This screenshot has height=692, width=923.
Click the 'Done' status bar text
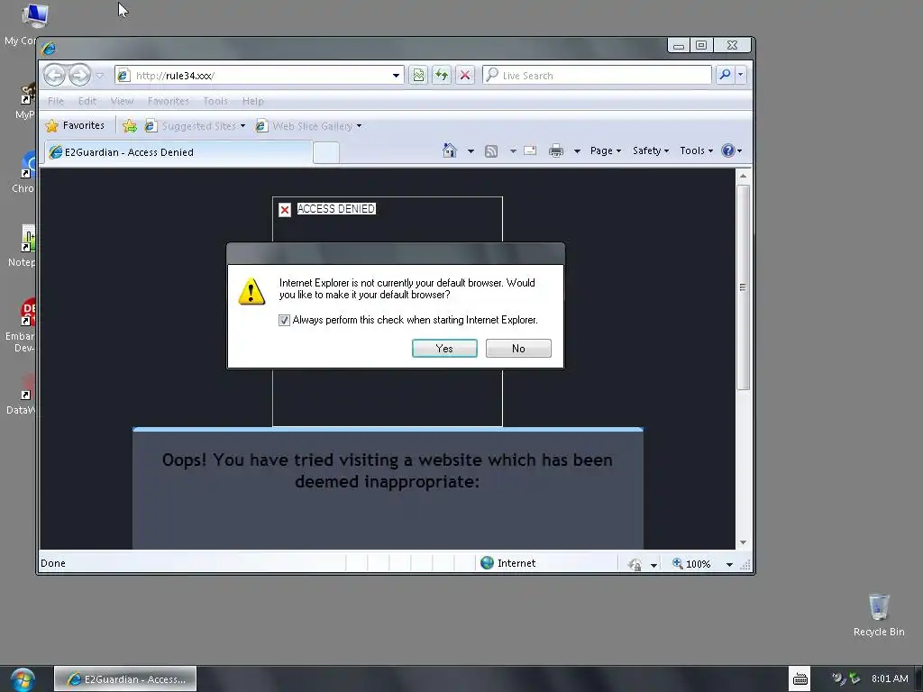pyautogui.click(x=53, y=563)
